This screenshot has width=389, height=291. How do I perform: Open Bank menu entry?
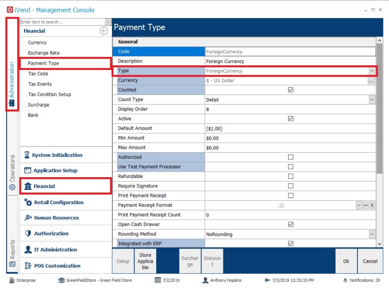click(x=33, y=115)
